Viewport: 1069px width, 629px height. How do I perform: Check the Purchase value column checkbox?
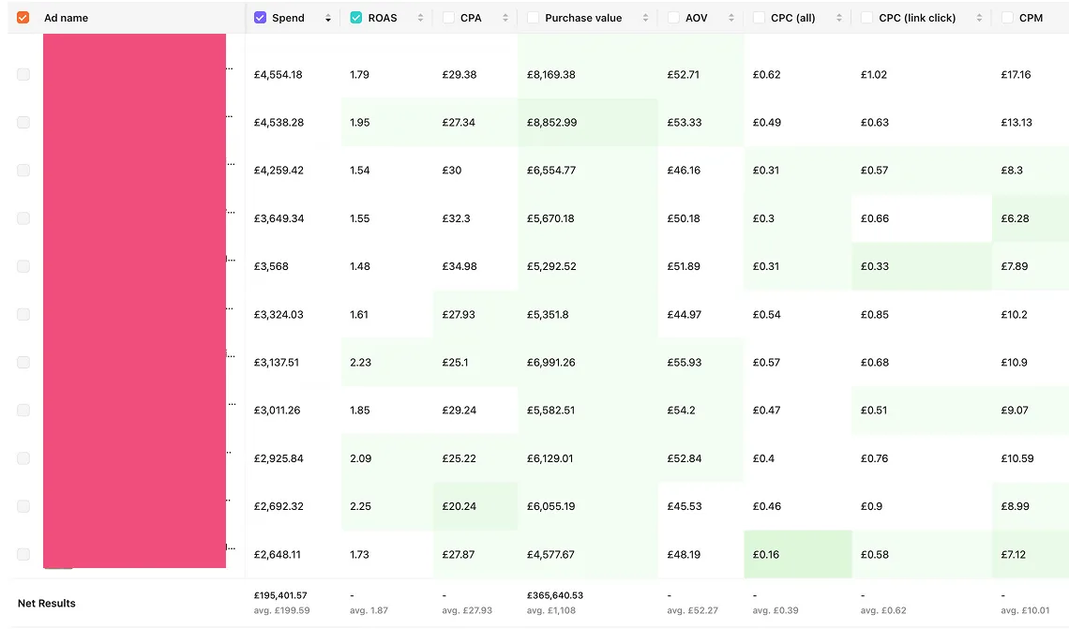click(534, 18)
